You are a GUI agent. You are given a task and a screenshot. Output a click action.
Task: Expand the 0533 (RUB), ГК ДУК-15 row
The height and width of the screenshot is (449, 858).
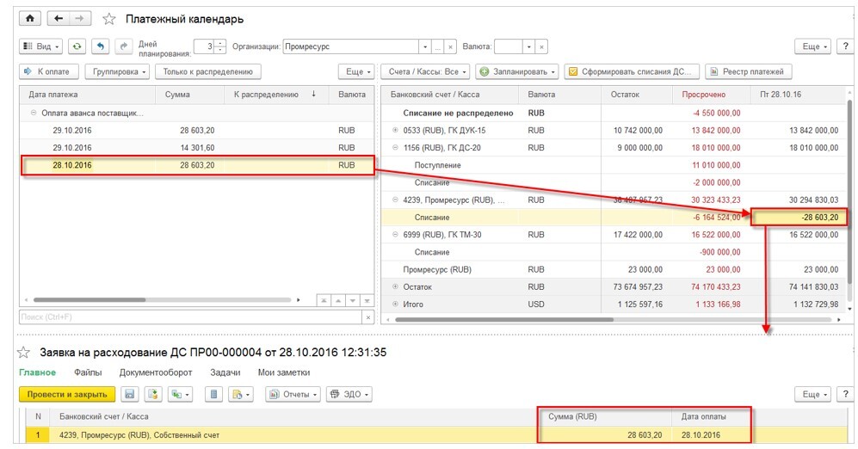(x=395, y=130)
